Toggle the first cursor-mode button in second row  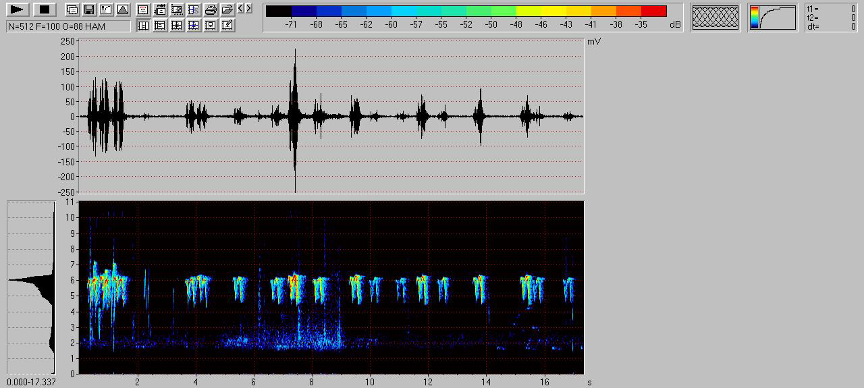tap(143, 26)
